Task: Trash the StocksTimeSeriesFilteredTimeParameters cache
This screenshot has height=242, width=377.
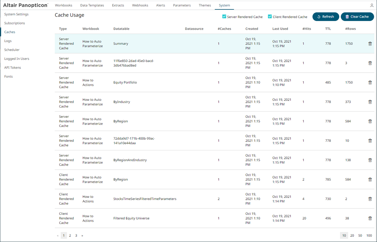Action: tap(370, 199)
